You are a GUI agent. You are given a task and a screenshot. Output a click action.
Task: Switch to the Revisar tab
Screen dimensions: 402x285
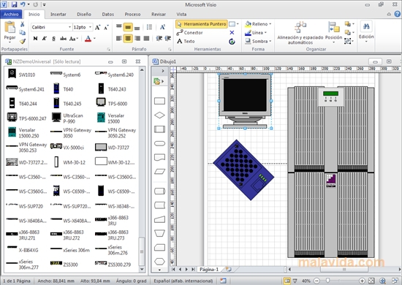click(159, 15)
